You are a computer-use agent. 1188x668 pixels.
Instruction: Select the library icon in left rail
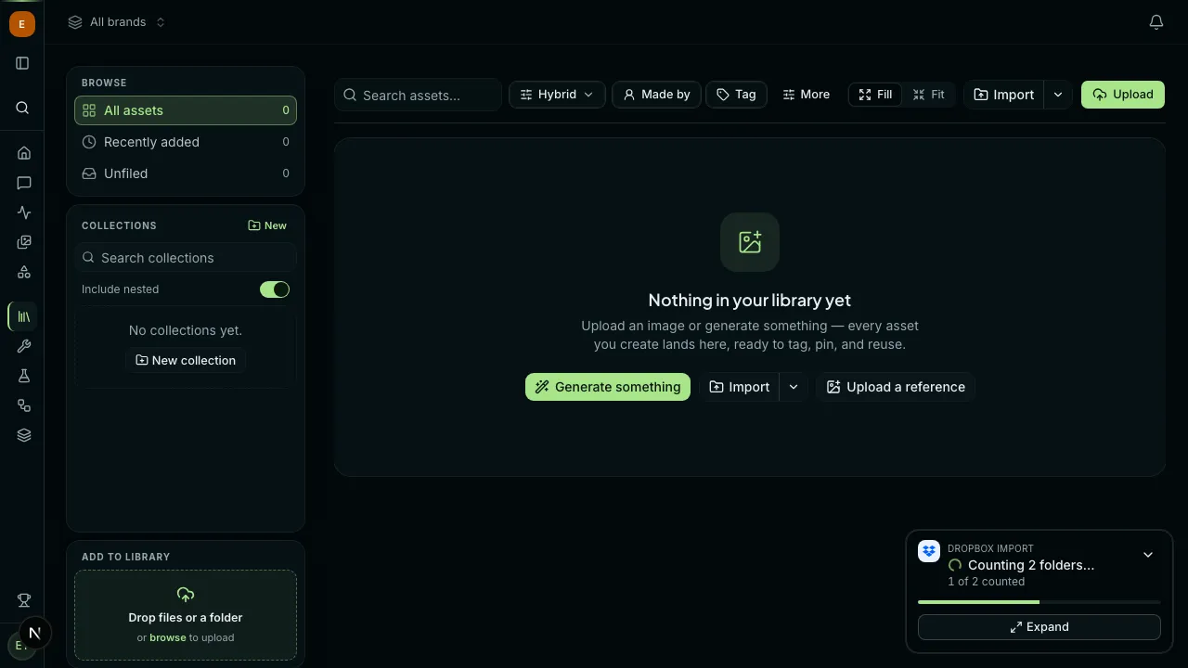click(24, 316)
